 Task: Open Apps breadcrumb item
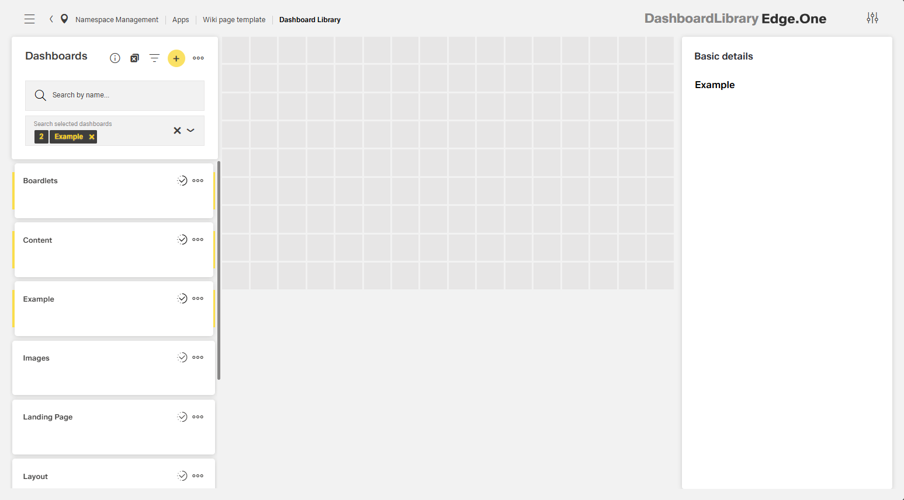tap(181, 20)
